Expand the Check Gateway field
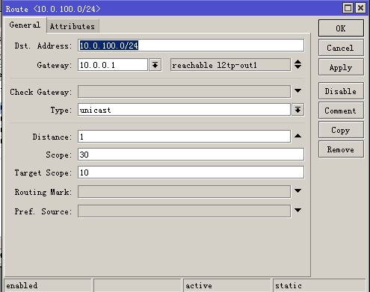370x292 pixels. (x=297, y=90)
